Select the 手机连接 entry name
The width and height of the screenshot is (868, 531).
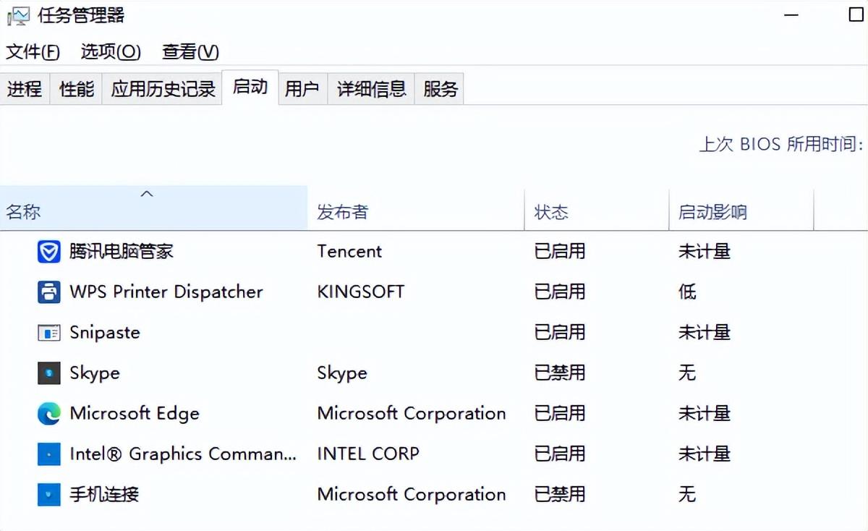(x=104, y=495)
